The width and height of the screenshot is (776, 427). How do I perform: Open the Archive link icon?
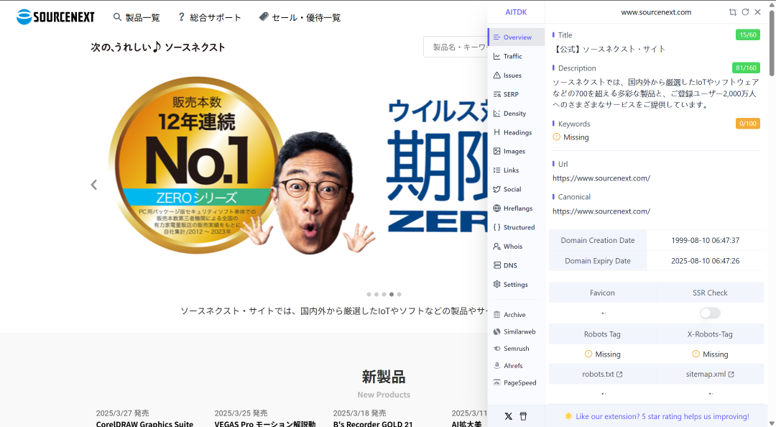pyautogui.click(x=497, y=315)
